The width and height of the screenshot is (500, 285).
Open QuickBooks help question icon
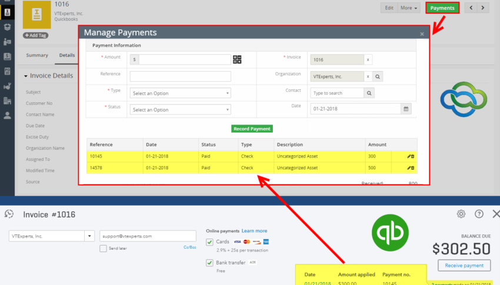[x=479, y=214]
